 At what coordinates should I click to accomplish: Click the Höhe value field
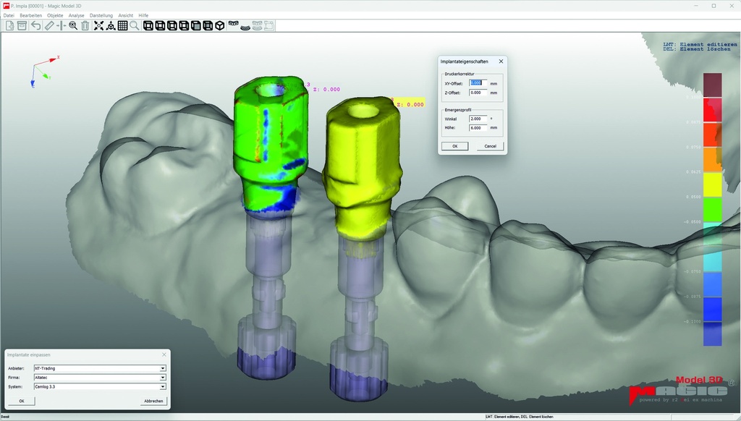(x=478, y=128)
